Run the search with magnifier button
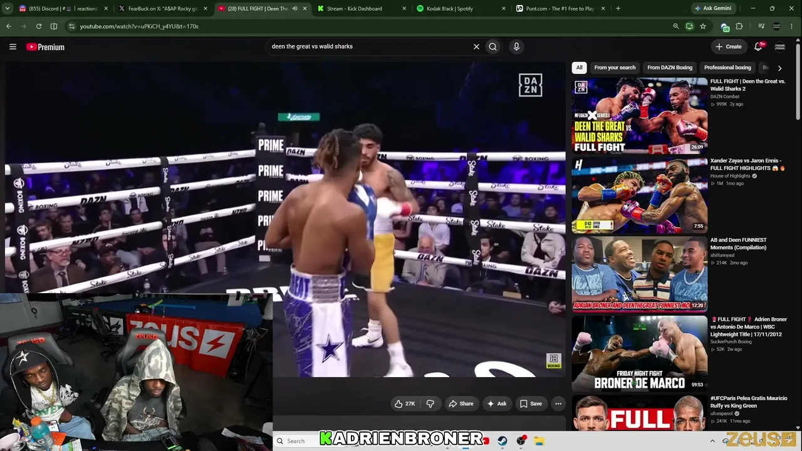Screen dimensions: 802x451 (493, 46)
